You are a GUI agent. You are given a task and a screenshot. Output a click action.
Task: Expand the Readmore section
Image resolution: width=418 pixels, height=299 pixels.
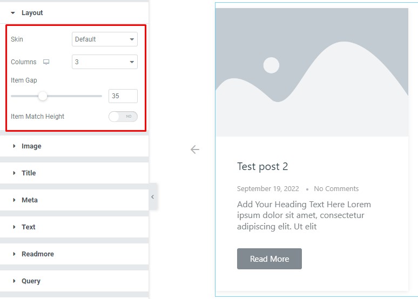pos(74,254)
